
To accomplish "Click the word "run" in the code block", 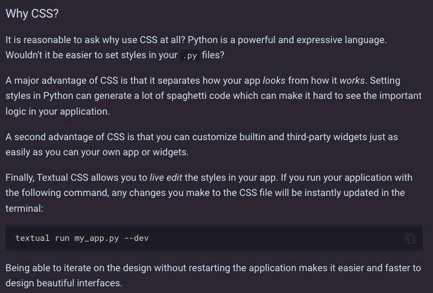I will pyautogui.click(x=62, y=238).
